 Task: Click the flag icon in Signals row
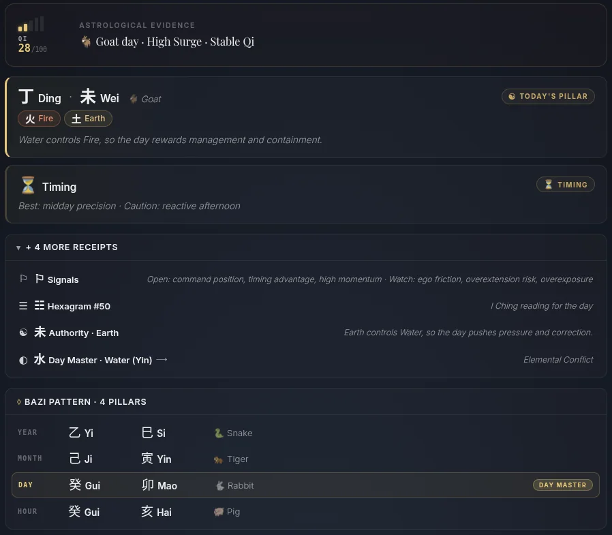pyautogui.click(x=23, y=279)
